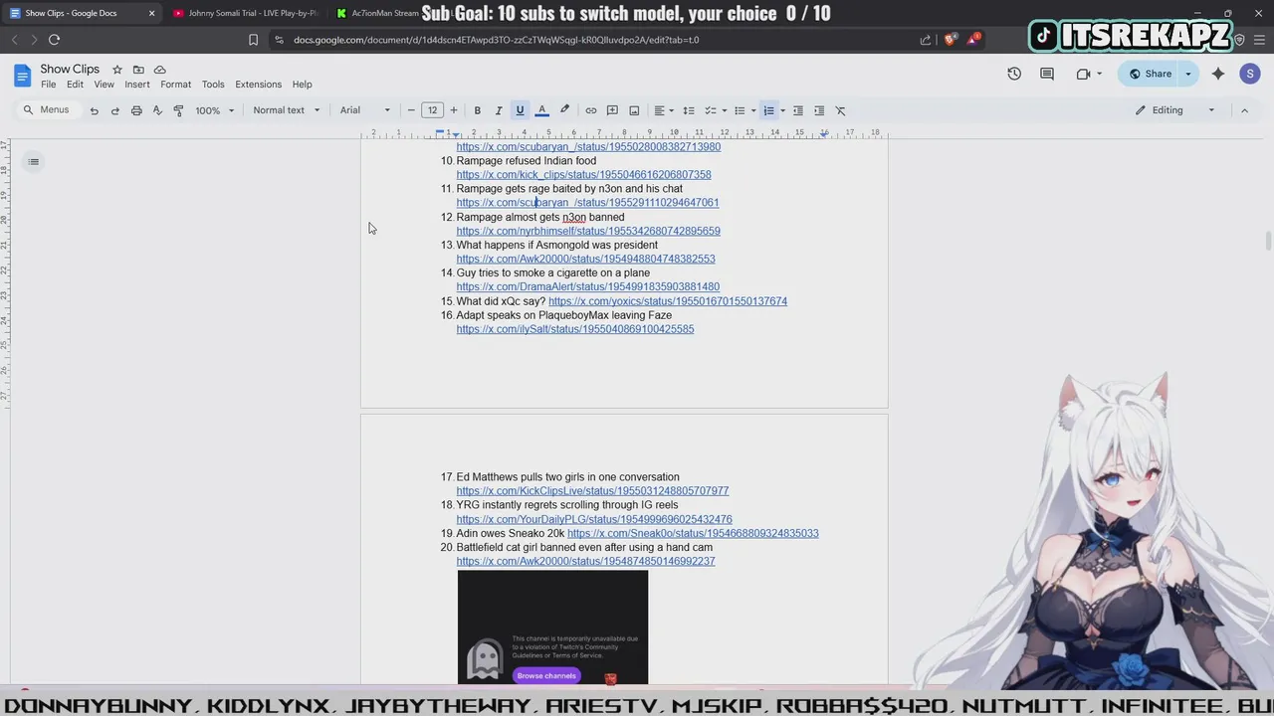Click the Menus search box
The width and height of the screenshot is (1274, 716).
pos(47,110)
